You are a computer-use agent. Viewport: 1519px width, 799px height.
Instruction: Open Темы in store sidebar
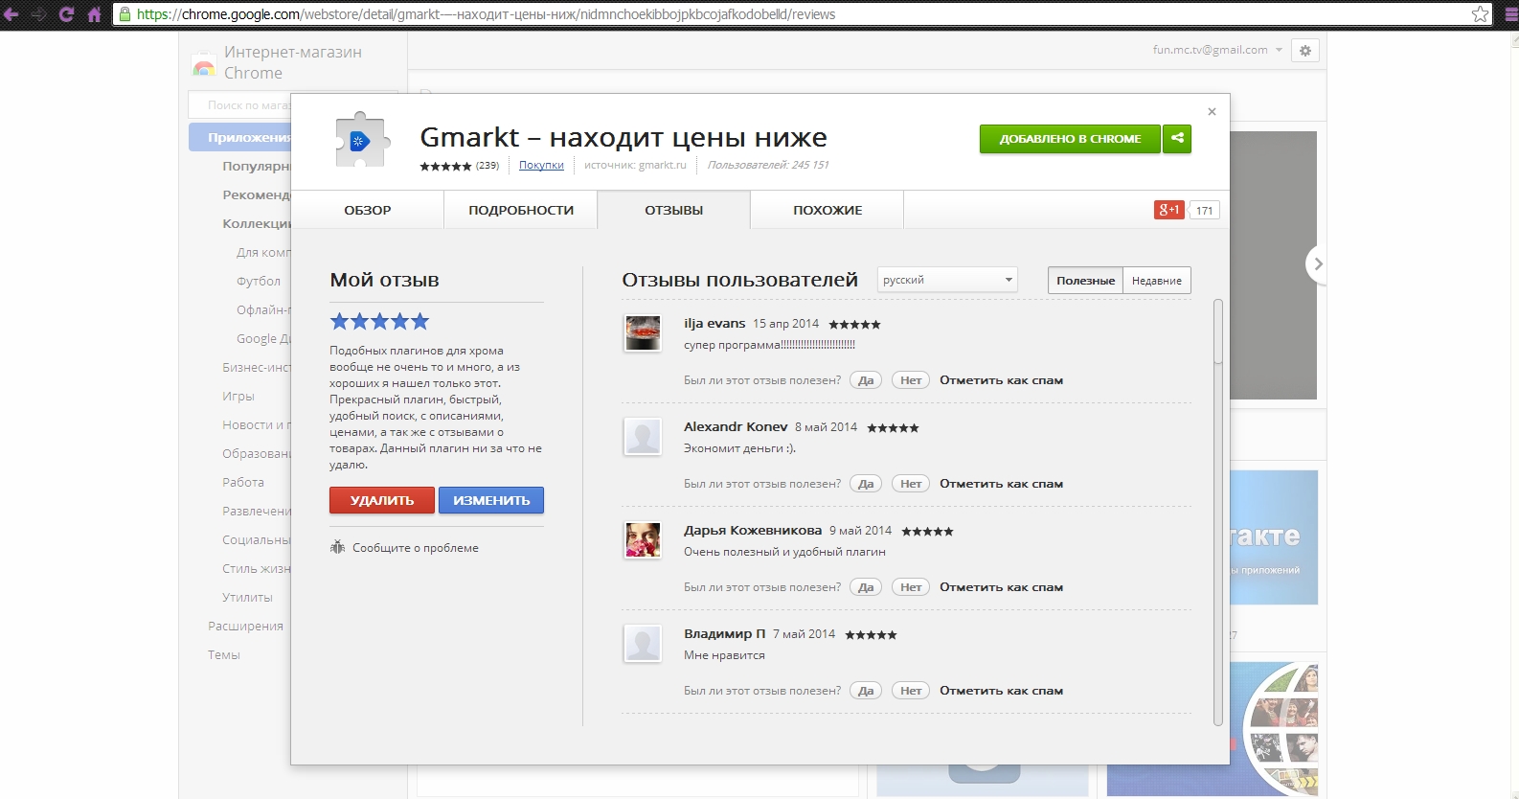(224, 654)
